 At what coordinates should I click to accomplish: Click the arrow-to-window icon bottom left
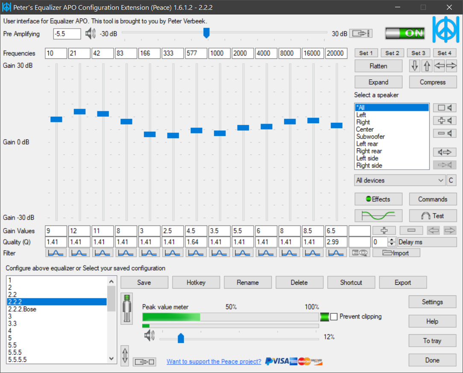click(144, 361)
